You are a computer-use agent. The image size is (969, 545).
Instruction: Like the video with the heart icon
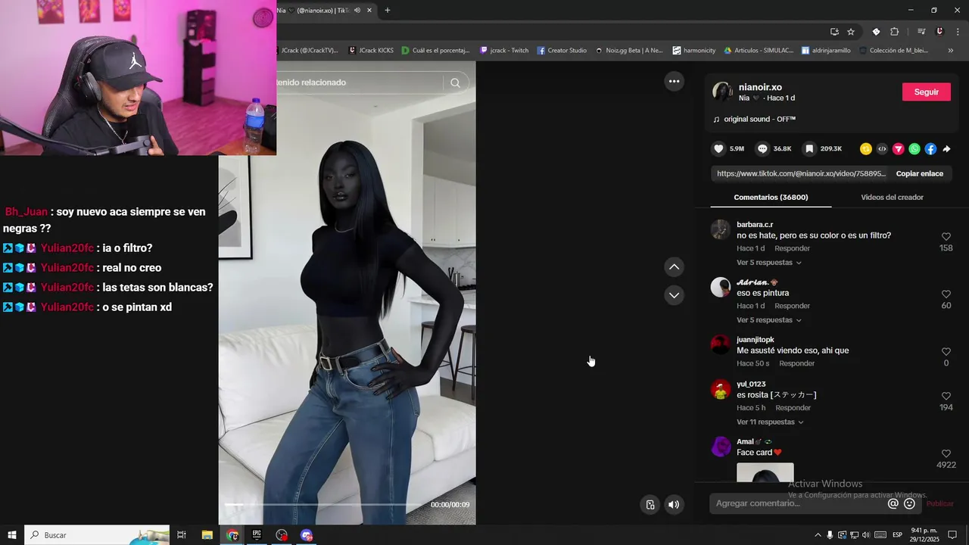coord(719,149)
